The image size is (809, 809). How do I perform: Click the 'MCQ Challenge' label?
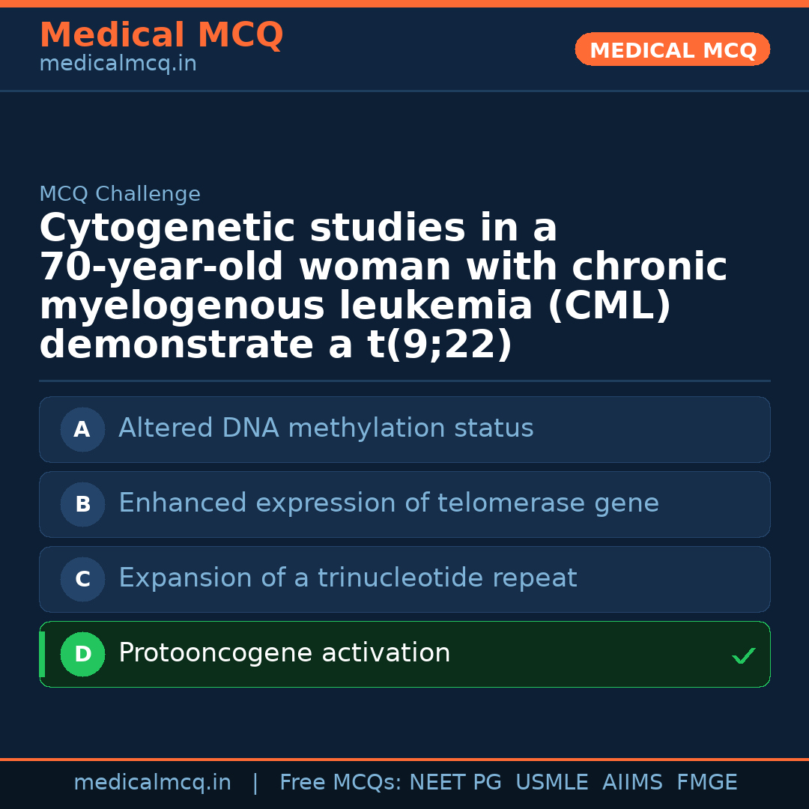120,194
